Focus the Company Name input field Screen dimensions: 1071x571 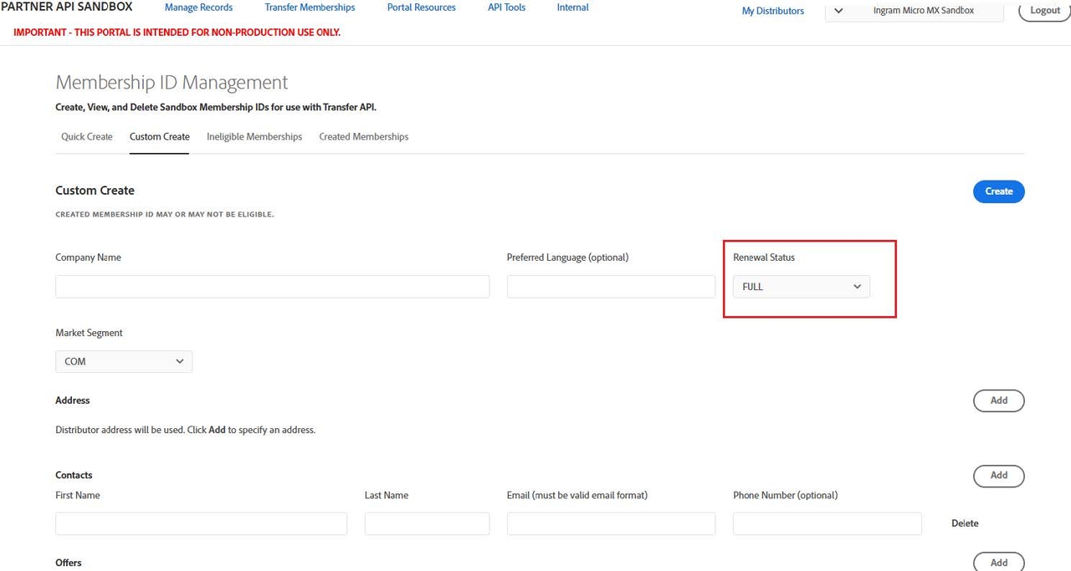click(273, 287)
